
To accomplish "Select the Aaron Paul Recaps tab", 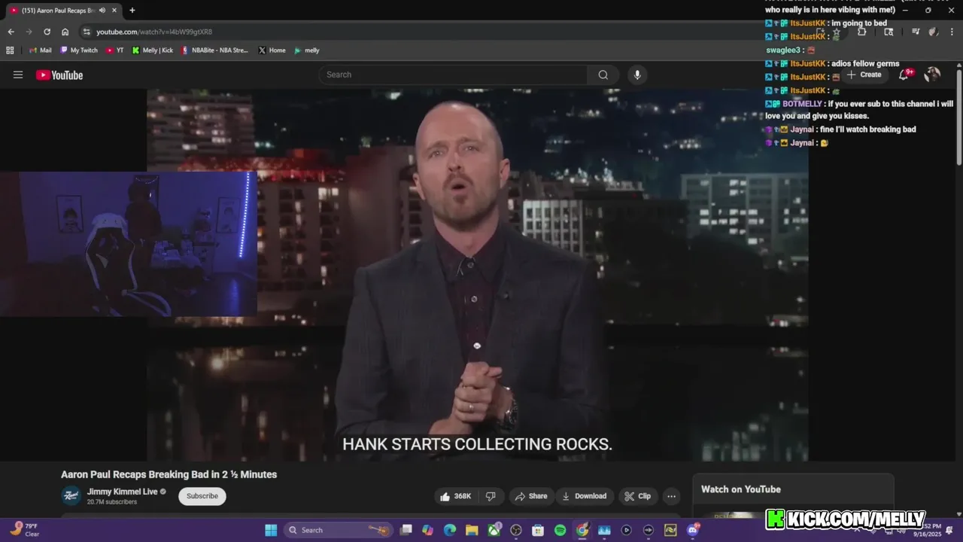I will (x=58, y=11).
